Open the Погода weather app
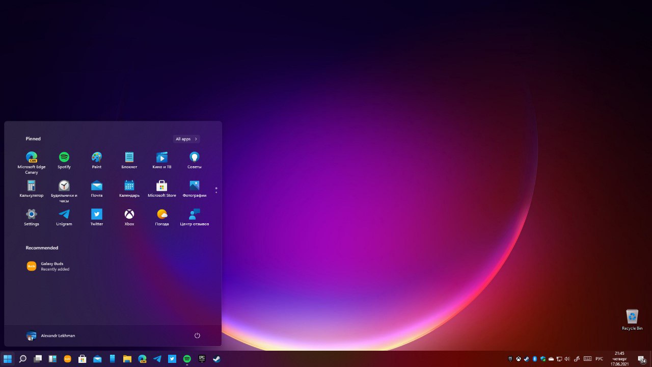The width and height of the screenshot is (652, 367). (x=162, y=217)
